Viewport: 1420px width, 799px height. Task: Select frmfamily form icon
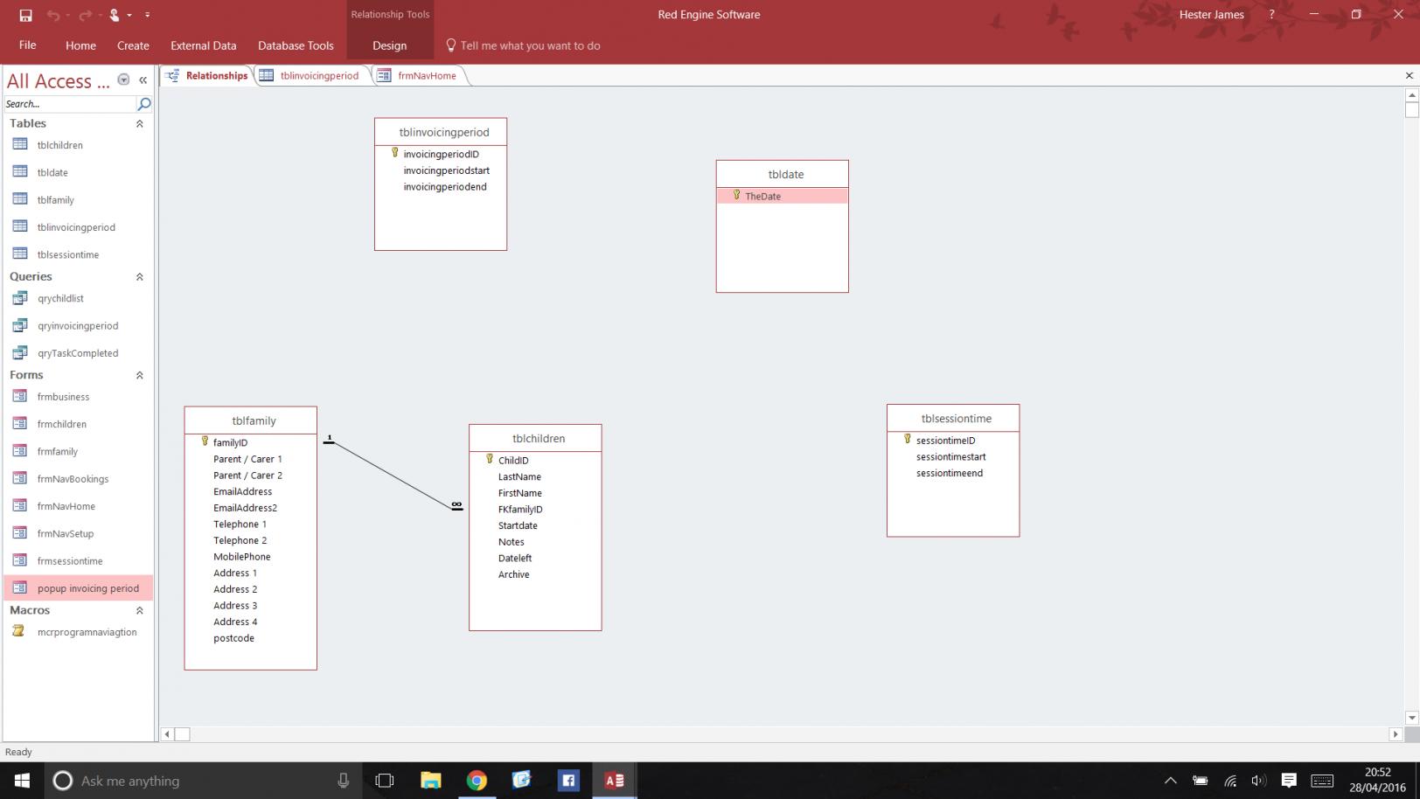click(x=20, y=452)
